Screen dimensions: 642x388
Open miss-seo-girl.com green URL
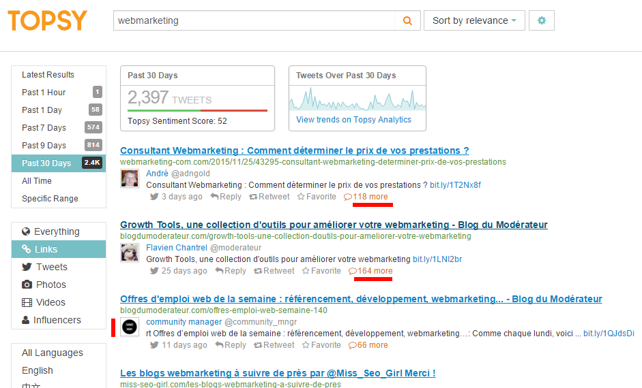231,384
